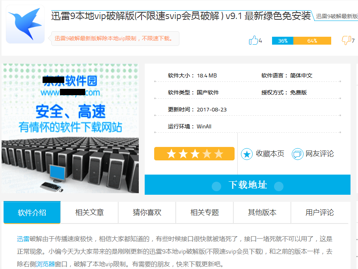Screen dimensions: 358x269
Task: View the 其他版本 tab
Action: pos(262,213)
